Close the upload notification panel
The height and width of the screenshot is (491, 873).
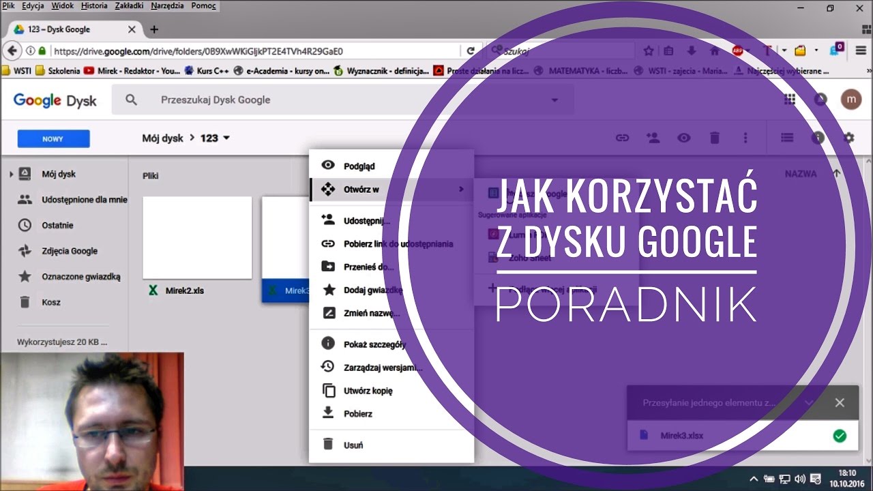[x=840, y=402]
